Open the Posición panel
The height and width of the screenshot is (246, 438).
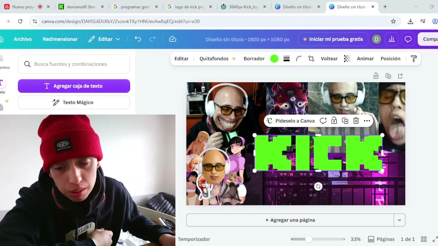pos(390,59)
